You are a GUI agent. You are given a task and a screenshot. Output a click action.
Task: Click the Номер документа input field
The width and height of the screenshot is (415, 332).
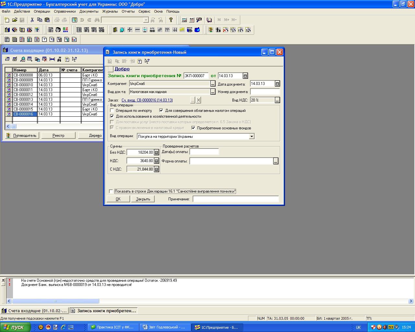[x=265, y=92]
